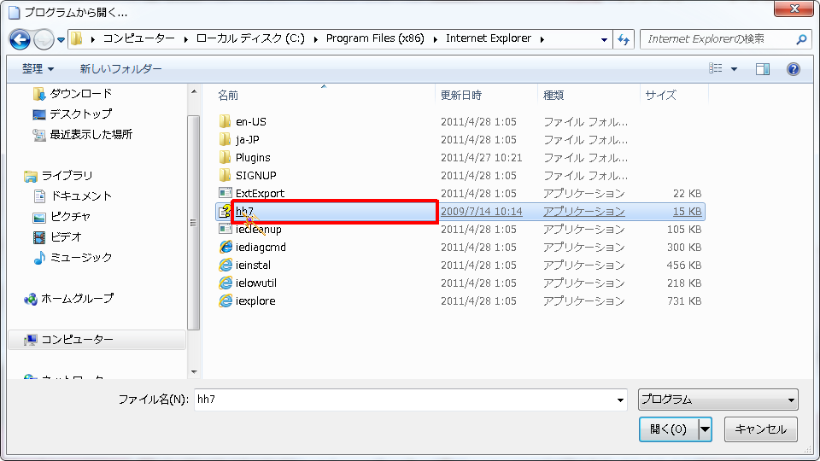Click the 開く(O) button
The height and width of the screenshot is (461, 820).
669,429
